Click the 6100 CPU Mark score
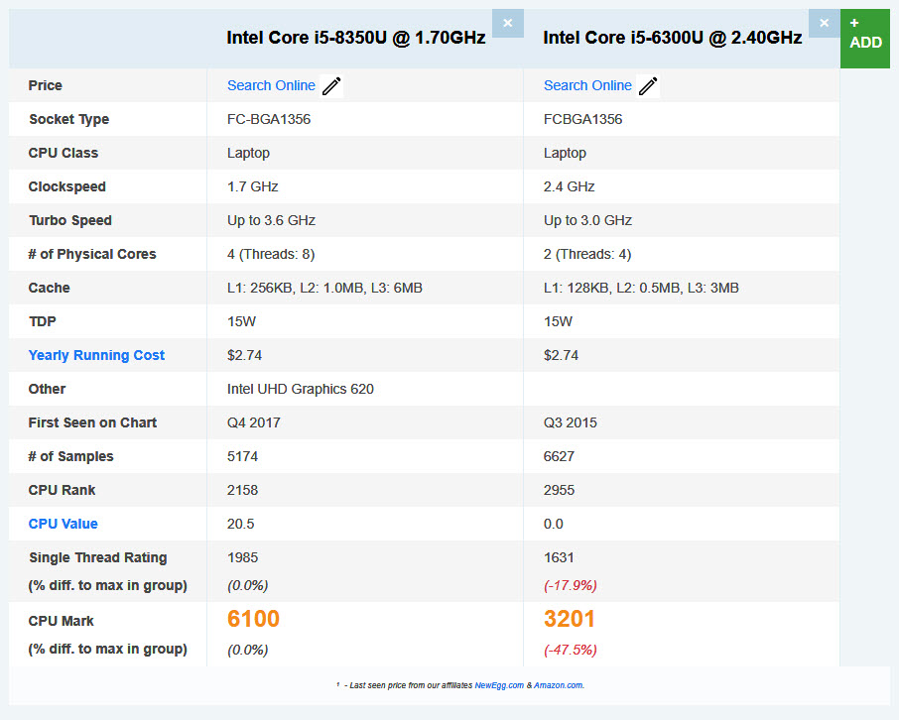The image size is (899, 720). (253, 619)
